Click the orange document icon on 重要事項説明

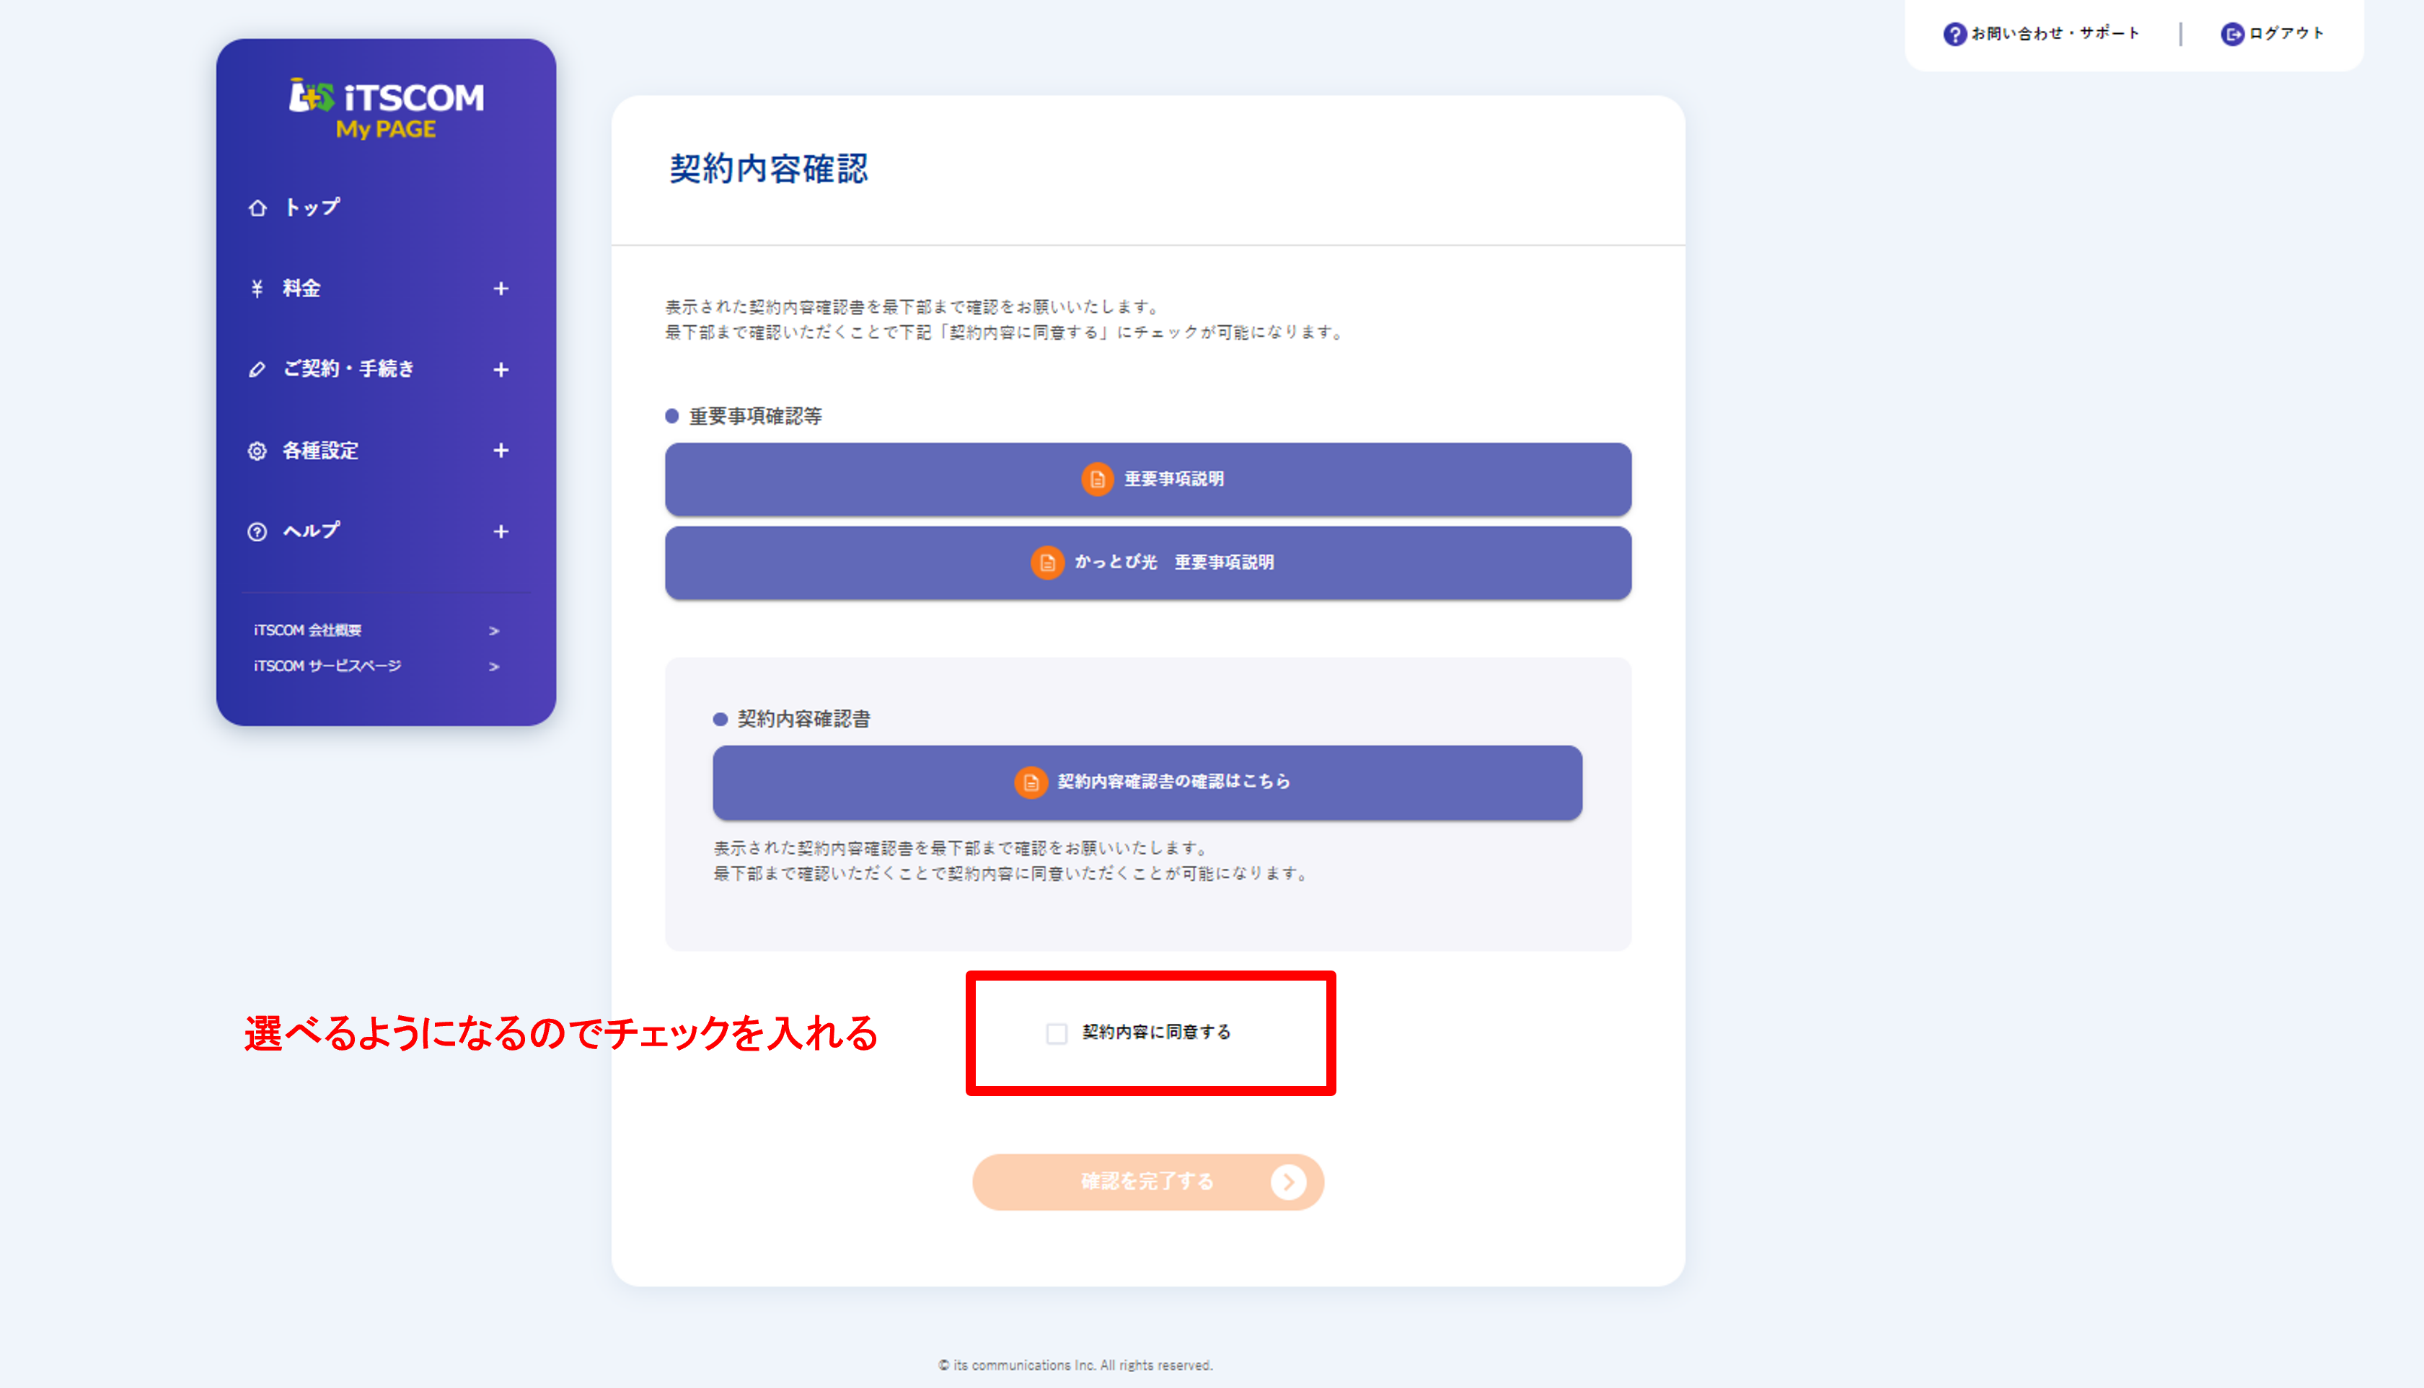(1097, 479)
